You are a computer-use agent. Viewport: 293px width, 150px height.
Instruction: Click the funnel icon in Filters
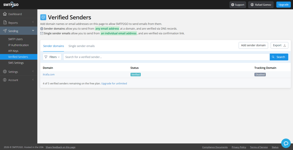click(x=46, y=57)
